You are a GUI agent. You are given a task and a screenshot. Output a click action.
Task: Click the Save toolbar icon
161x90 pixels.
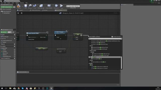pos(26,6)
